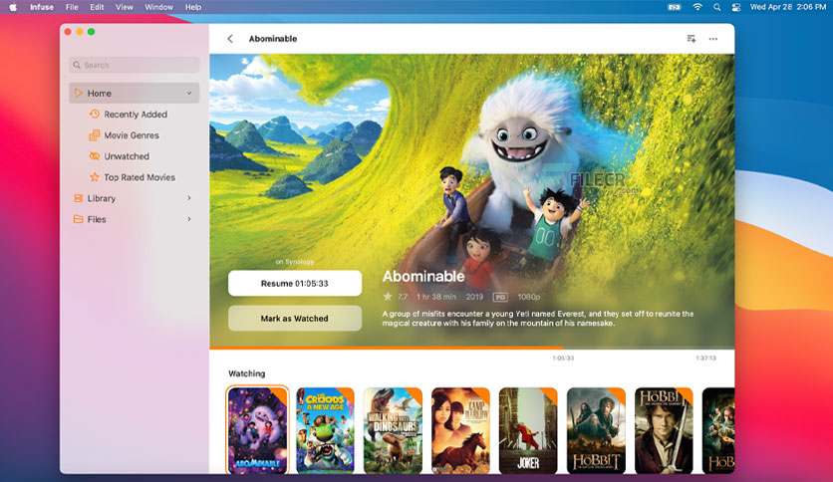Expand the Library section chevron
Viewport: 833px width, 482px height.
(x=189, y=198)
